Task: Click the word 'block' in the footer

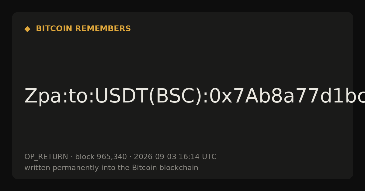Action: click(x=85, y=157)
